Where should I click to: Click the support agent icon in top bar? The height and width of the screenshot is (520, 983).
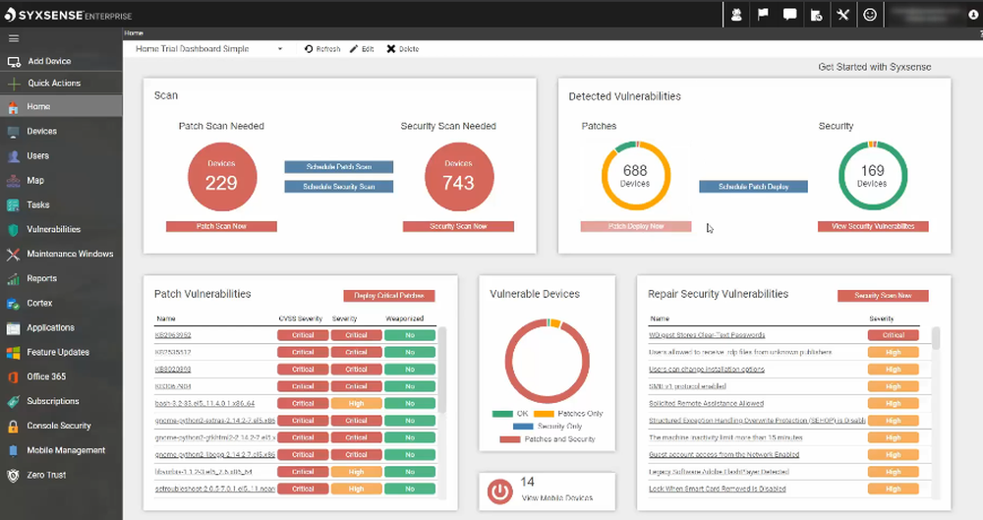736,15
